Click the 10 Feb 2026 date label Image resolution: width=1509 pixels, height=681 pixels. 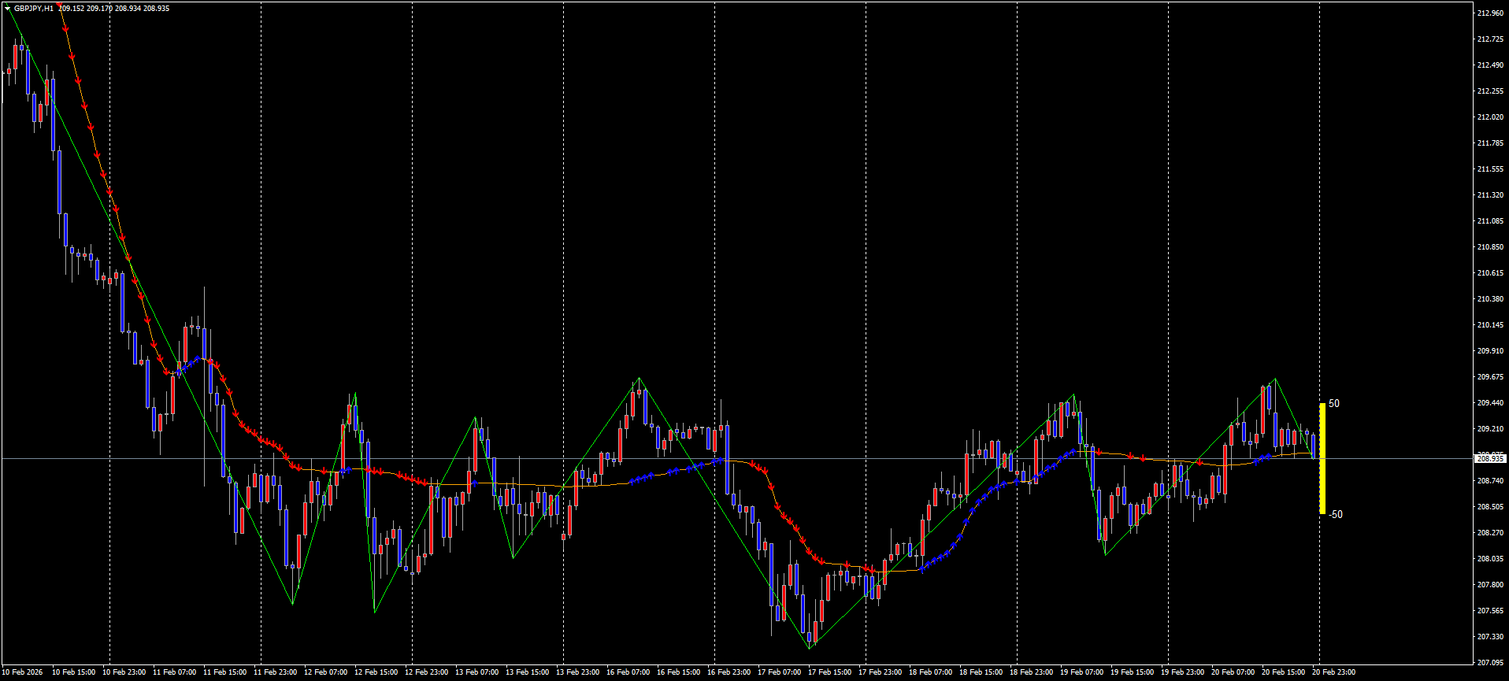pos(23,672)
